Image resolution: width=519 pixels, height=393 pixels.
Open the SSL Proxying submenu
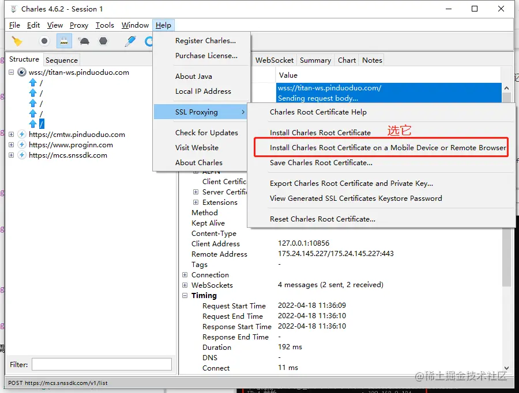pos(201,112)
